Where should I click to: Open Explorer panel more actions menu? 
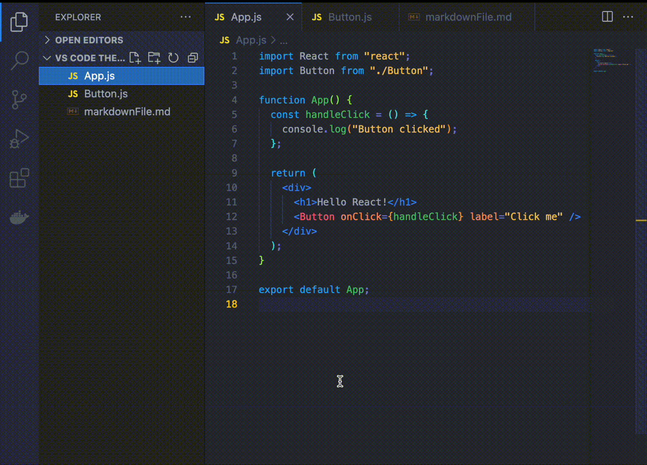pyautogui.click(x=185, y=17)
